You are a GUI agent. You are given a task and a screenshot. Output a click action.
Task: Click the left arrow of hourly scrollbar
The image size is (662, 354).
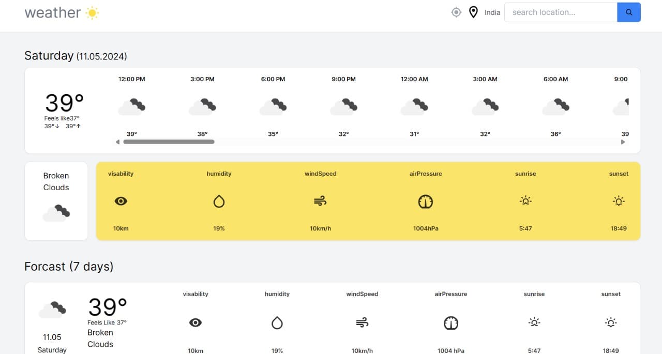pyautogui.click(x=118, y=142)
